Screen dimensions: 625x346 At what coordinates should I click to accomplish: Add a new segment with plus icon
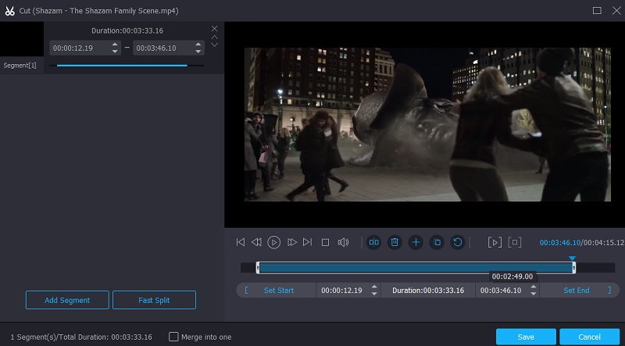416,242
